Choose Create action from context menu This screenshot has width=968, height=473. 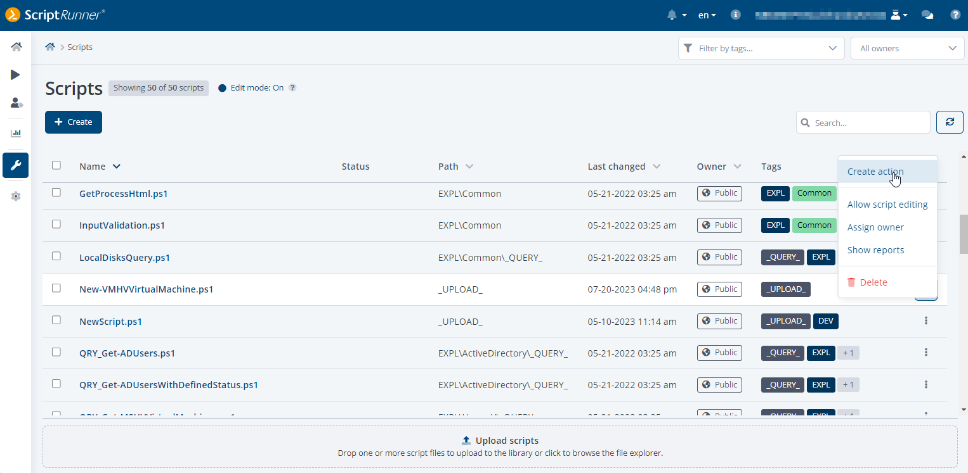tap(875, 172)
